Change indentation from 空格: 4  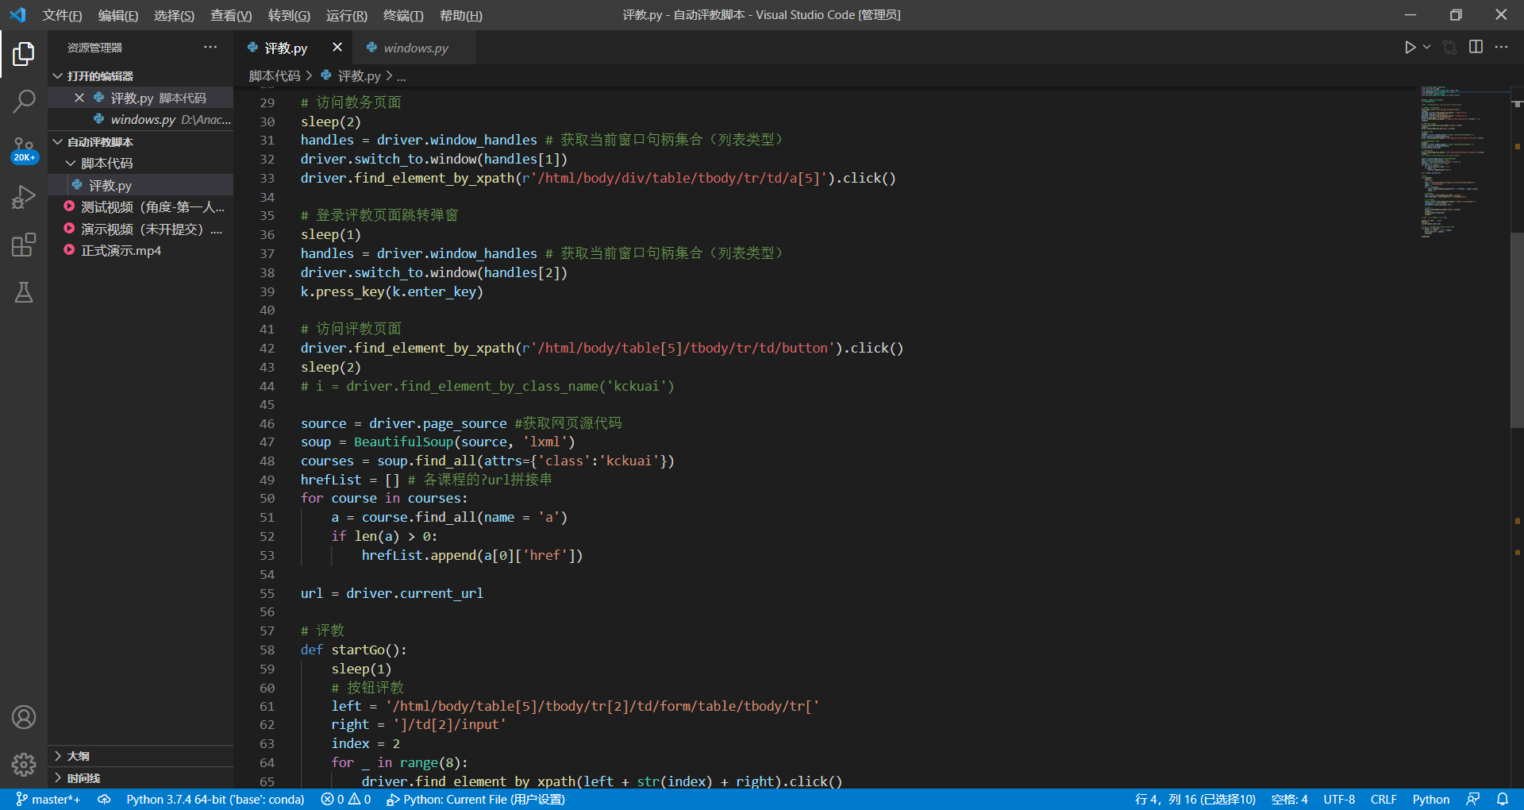click(1290, 800)
